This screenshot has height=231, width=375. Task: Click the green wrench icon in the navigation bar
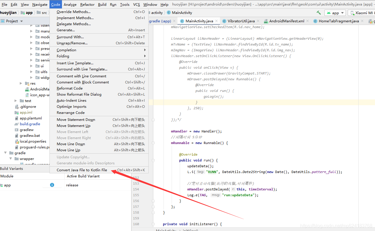(x=318, y=12)
